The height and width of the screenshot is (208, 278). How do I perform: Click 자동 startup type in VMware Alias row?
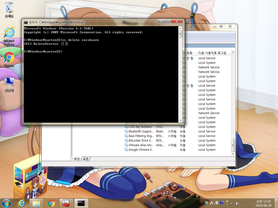[x=182, y=145]
